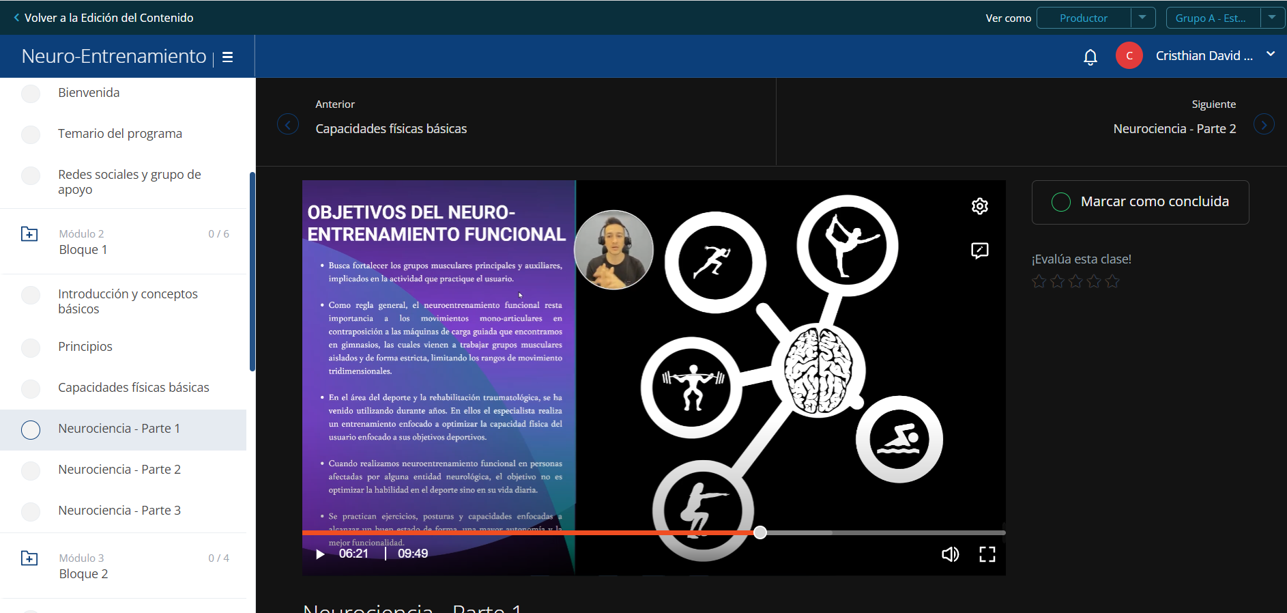Open video settings gear

pyautogui.click(x=980, y=206)
